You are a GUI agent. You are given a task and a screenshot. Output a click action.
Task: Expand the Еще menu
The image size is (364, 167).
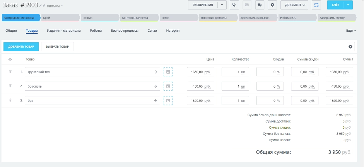coord(350,30)
